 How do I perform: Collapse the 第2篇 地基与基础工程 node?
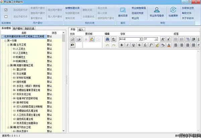pyautogui.click(x=8, y=65)
